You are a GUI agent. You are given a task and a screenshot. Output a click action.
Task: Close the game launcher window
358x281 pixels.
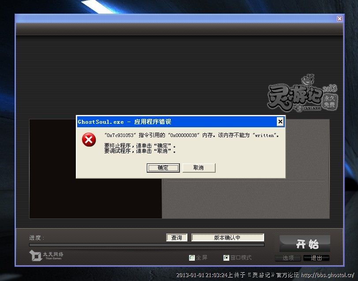click(x=339, y=18)
